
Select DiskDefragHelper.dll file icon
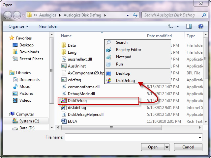point(64,115)
